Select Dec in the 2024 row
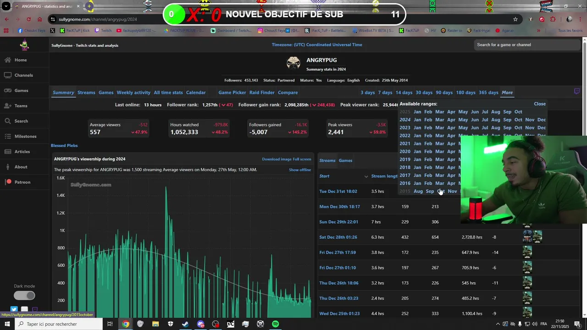This screenshot has height=330, width=587. tap(542, 120)
